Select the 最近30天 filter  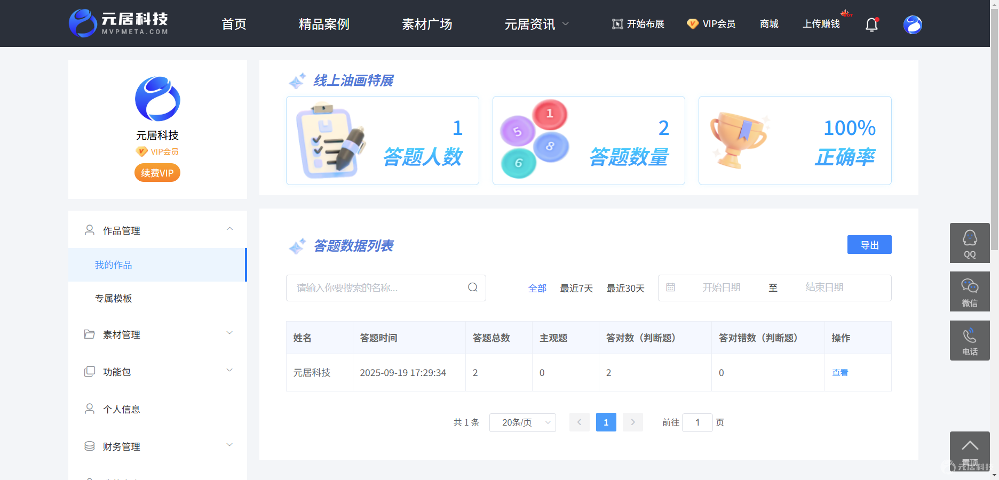625,288
